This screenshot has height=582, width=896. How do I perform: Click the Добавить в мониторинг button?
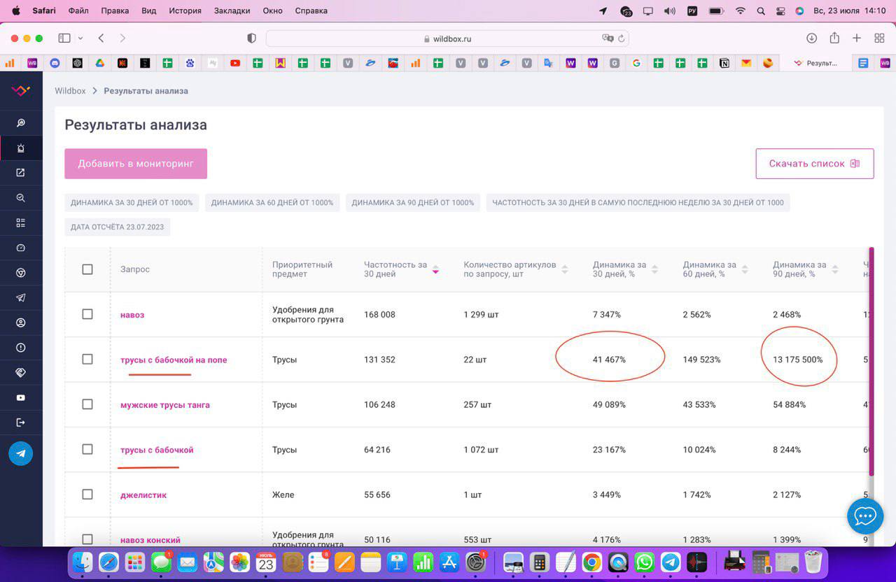[x=136, y=164]
